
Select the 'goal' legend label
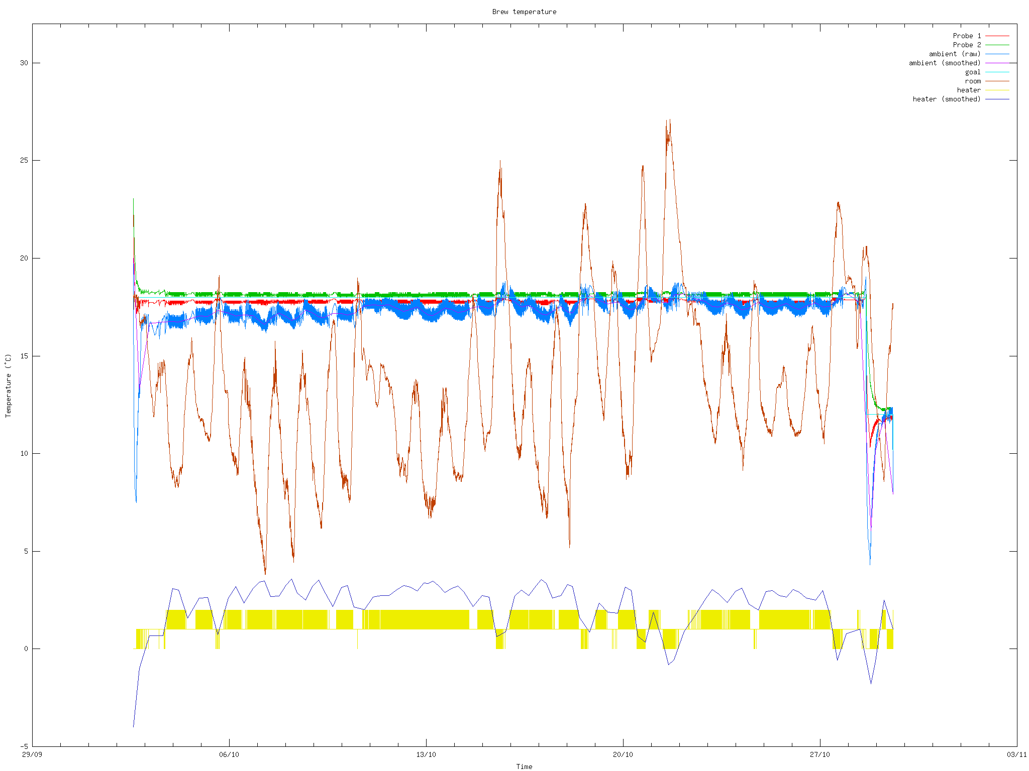point(973,72)
